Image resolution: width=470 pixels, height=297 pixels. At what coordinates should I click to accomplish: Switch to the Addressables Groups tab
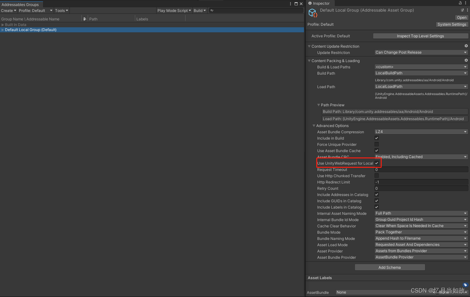(21, 4)
